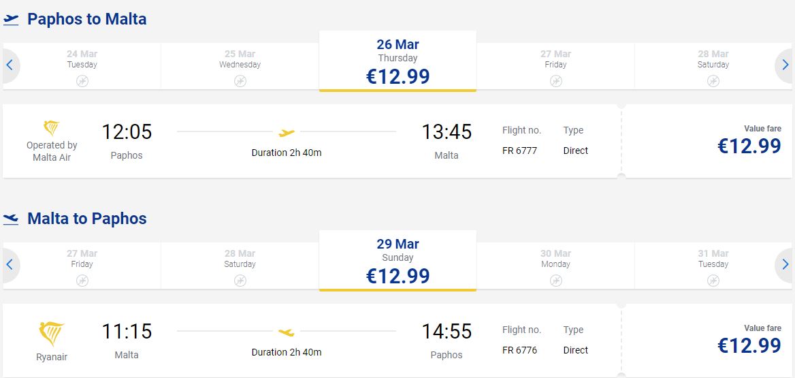795x378 pixels.
Task: Select the 29 Mar Sunday date tab
Action: pyautogui.click(x=397, y=262)
